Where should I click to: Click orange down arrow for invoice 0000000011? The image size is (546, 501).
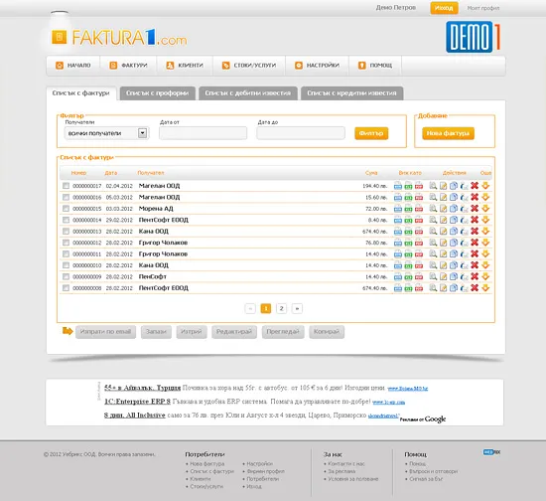point(485,254)
